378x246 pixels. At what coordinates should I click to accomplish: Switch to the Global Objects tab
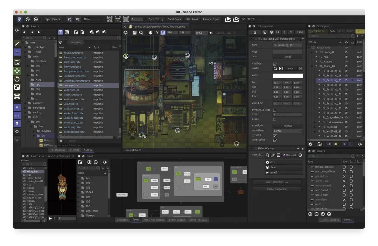330,220
